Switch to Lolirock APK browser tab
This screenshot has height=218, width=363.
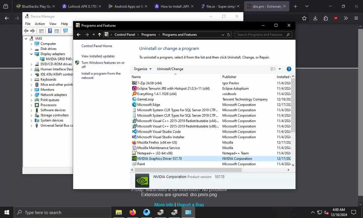click(x=82, y=6)
